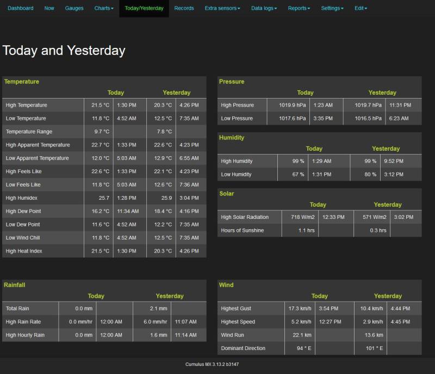Image resolution: width=435 pixels, height=374 pixels.
Task: Select the Today/Yesterday tab
Action: [x=142, y=8]
